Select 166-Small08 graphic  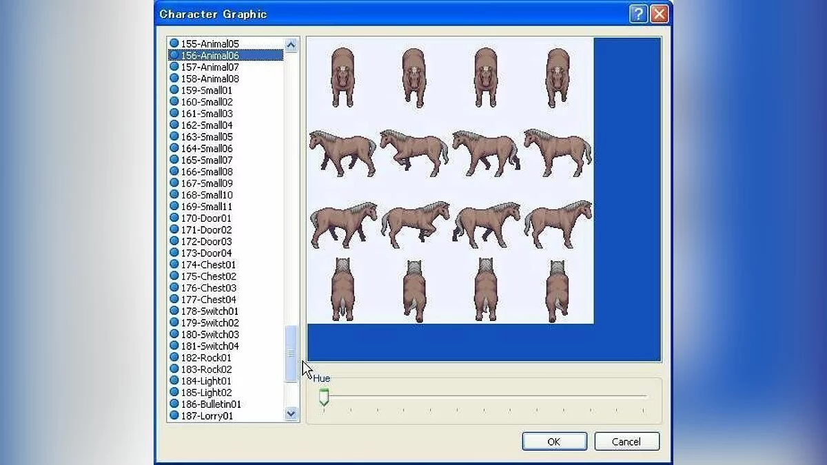coord(226,172)
